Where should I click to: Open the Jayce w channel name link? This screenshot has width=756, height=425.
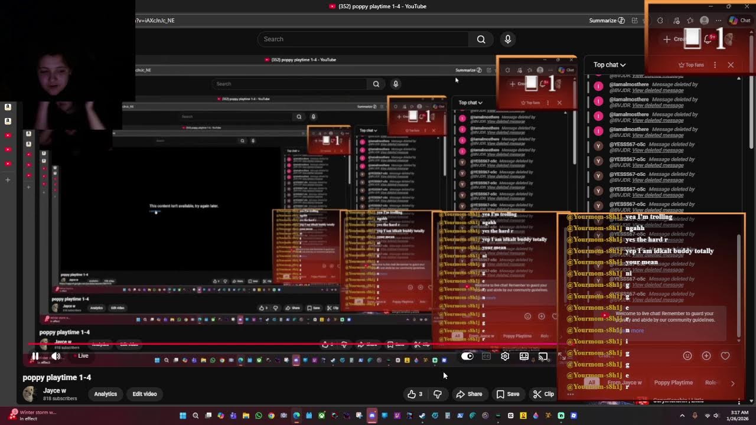point(54,390)
